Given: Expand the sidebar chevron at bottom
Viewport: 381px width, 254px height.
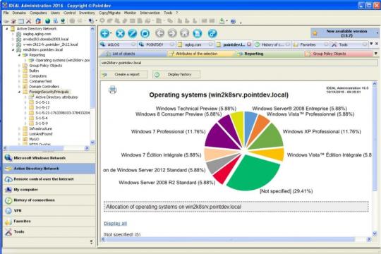Looking at the screenshot, I should click(91, 242).
